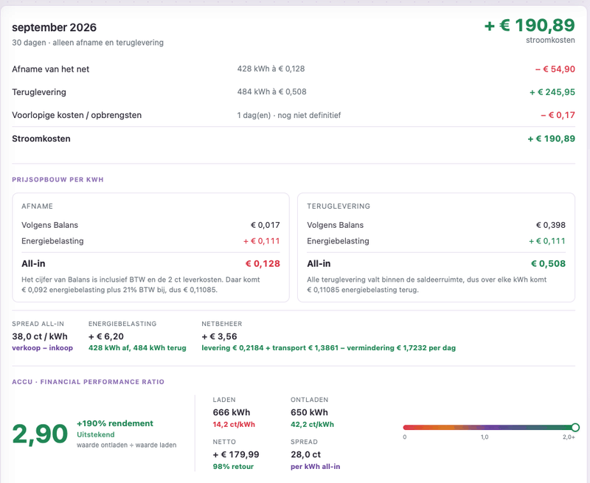Click the 'PRIJSOPBOUW PER KWH' section heading
590x483 pixels.
pyautogui.click(x=58, y=179)
